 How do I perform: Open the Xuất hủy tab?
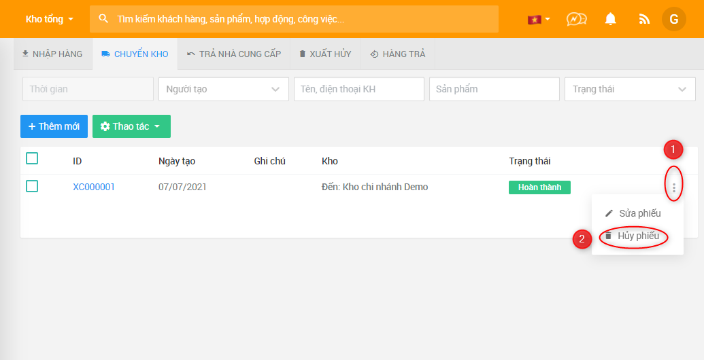[x=325, y=54]
